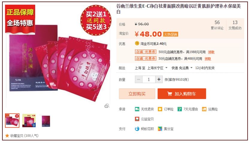Expand the 快递 免运费 shipping dropdown
250x143 pixels.
182,68
